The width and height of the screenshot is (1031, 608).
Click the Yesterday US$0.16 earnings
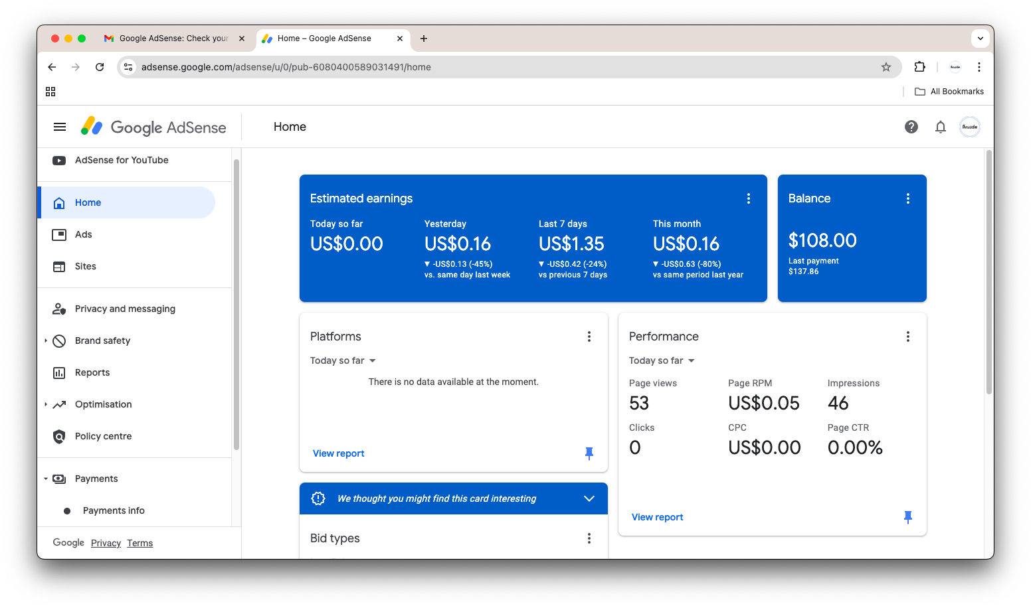coord(458,244)
